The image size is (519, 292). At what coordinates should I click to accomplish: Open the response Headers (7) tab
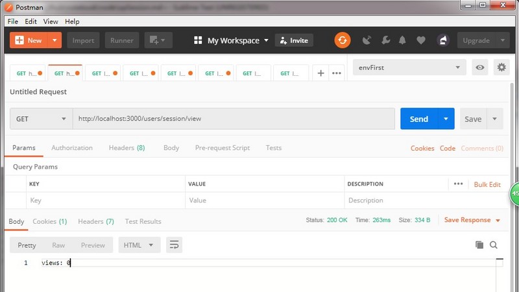pyautogui.click(x=96, y=221)
